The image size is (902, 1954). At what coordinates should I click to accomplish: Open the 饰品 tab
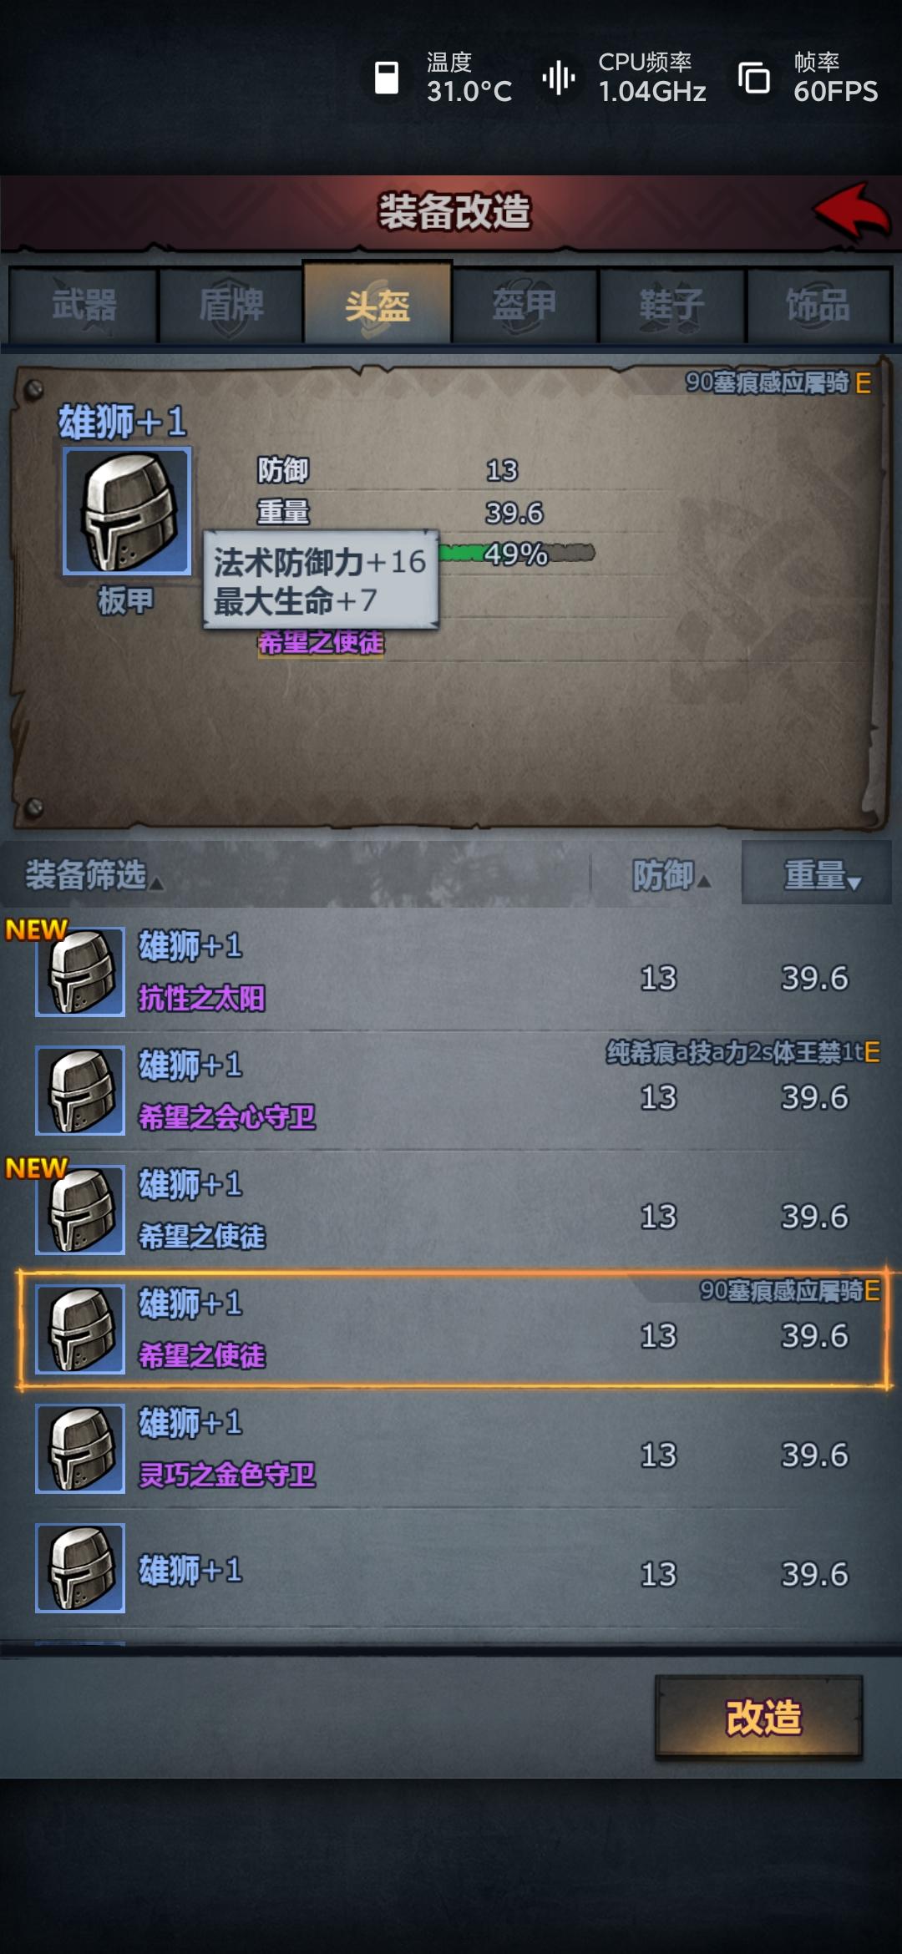point(818,305)
